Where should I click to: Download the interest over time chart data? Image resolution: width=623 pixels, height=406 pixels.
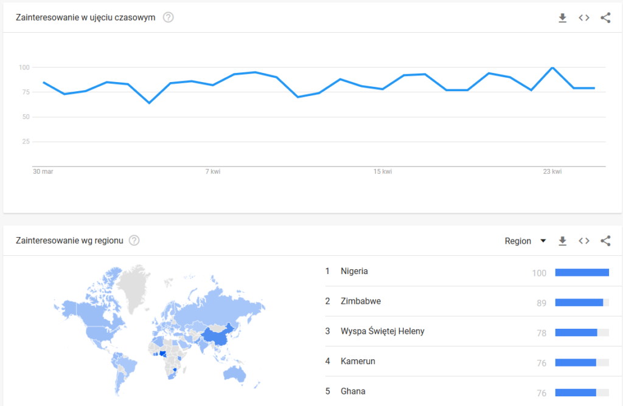(563, 18)
